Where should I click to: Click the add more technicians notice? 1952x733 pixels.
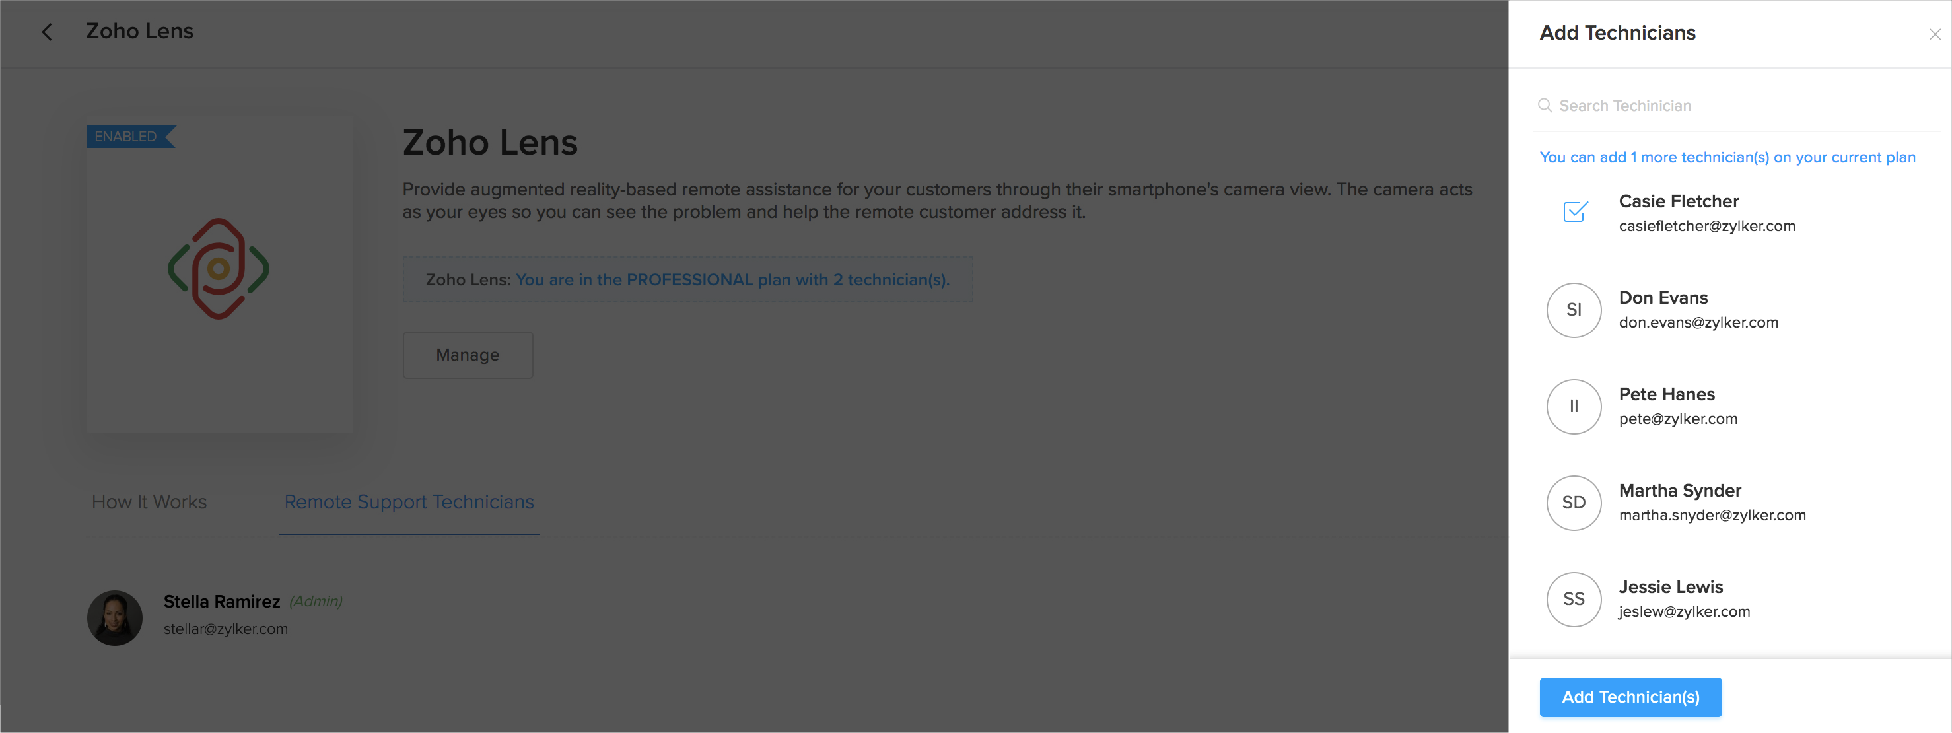coord(1727,158)
